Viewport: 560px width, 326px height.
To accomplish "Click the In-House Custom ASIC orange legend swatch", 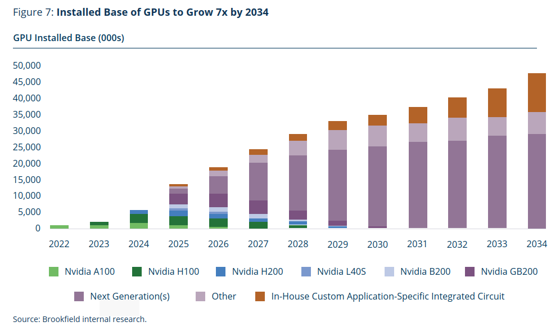I will pos(260,296).
